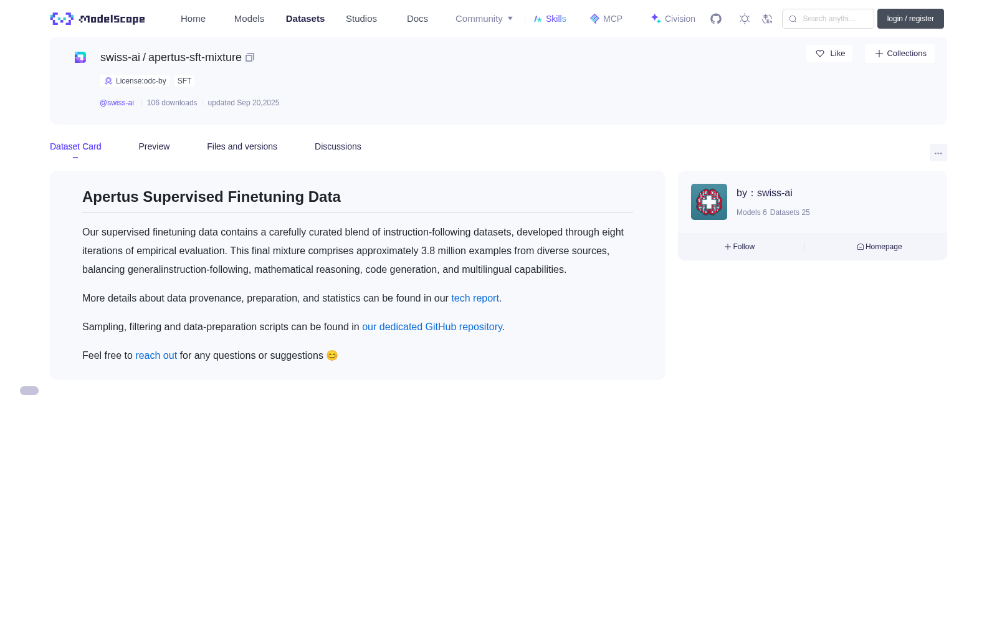Click the search input field
Screen dimensions: 997x623
coord(828,19)
